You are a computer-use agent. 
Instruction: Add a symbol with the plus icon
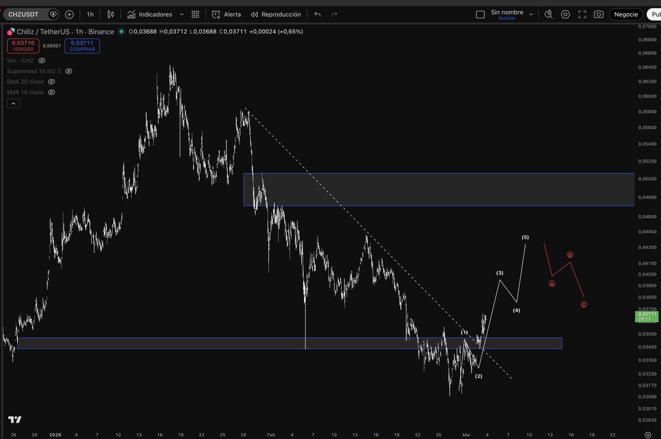[x=69, y=14]
